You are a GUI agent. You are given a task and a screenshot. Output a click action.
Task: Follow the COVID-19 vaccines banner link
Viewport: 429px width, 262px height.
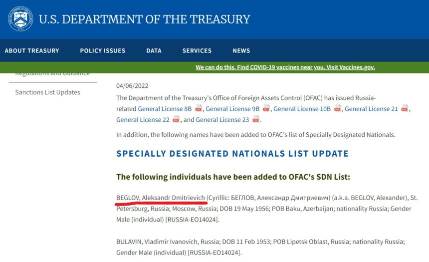pyautogui.click(x=285, y=67)
